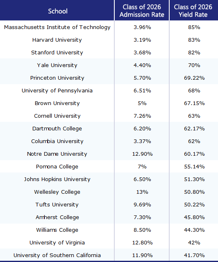Click Notre Dame University's 12.90% admission rate
218x262 pixels.
pos(142,154)
